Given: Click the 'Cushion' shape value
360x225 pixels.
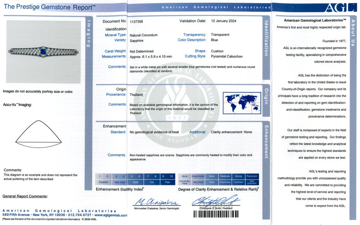Looking at the screenshot, I should pos(217,51).
